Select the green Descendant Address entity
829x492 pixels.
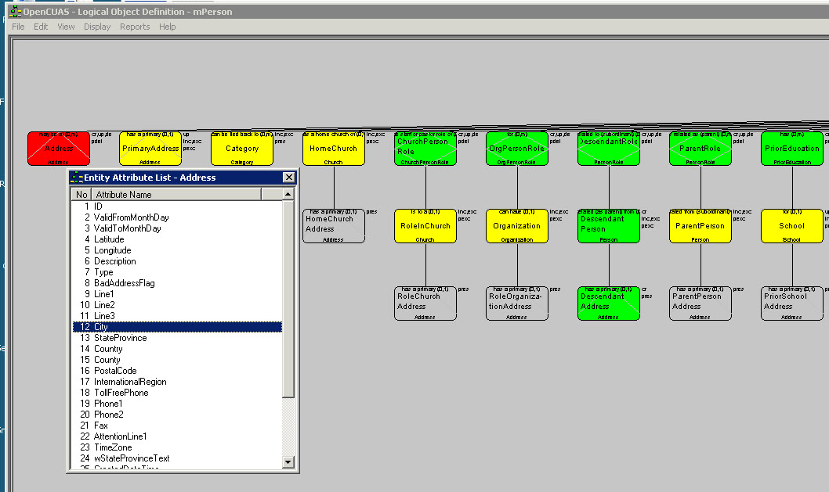point(608,303)
